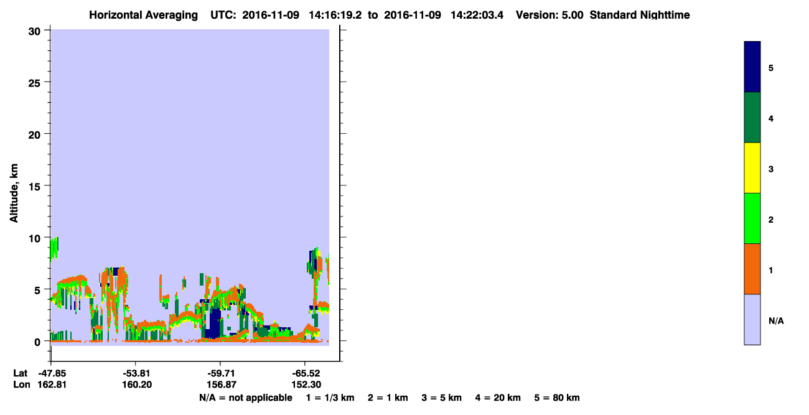The width and height of the screenshot is (809, 415).
Task: Click the colorbar label '1'
Action: pos(771,270)
